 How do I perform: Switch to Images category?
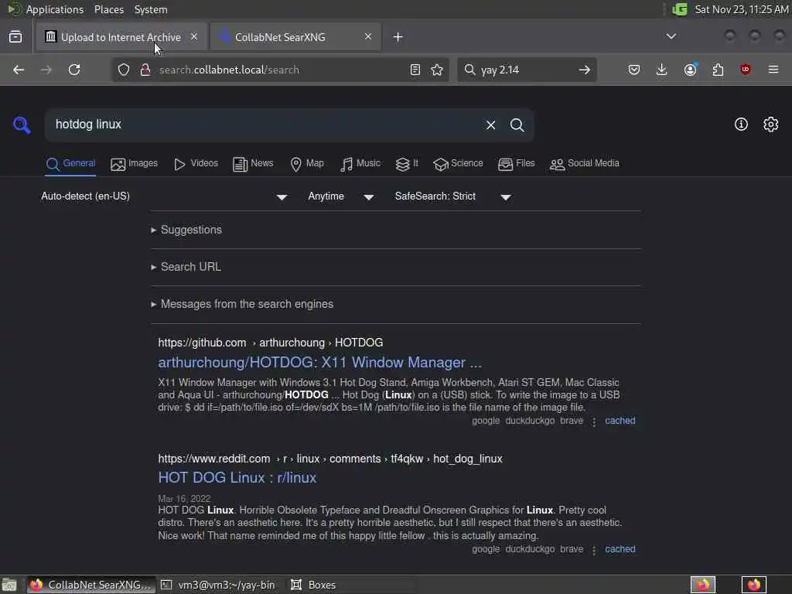coord(134,164)
